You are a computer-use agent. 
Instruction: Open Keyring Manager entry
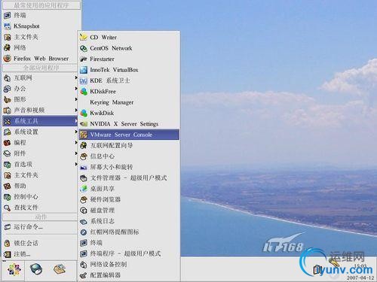129,102
